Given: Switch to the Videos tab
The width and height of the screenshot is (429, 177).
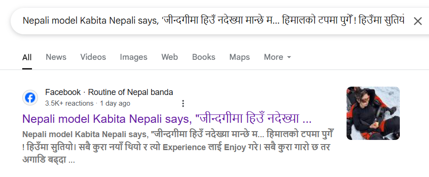Looking at the screenshot, I should [x=93, y=57].
